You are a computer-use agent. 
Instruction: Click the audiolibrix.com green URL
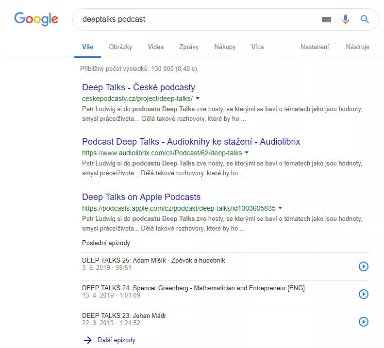tap(162, 153)
